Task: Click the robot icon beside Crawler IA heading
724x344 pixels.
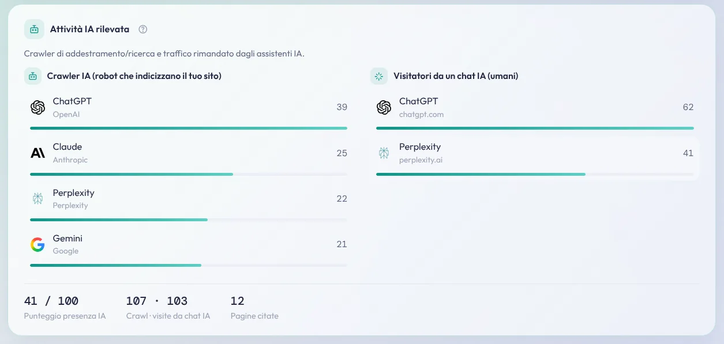Action: pos(33,76)
